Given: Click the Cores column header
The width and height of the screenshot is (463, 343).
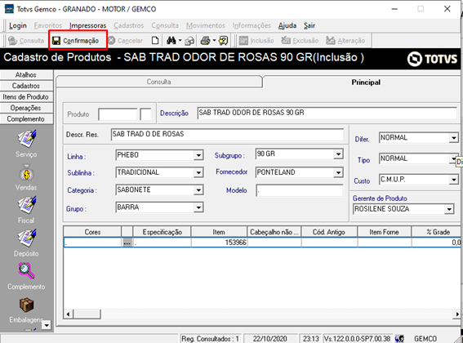Looking at the screenshot, I should coord(92,232).
